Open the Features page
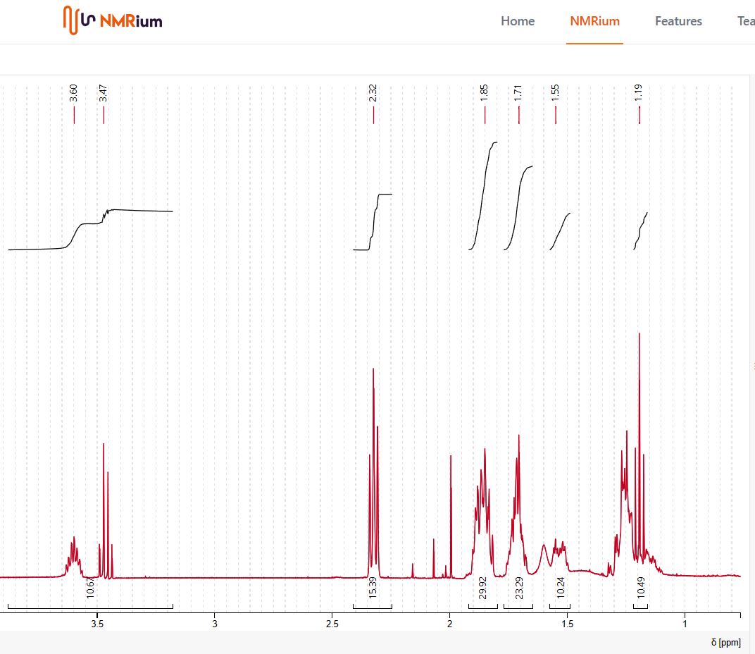This screenshot has width=755, height=654. click(678, 21)
